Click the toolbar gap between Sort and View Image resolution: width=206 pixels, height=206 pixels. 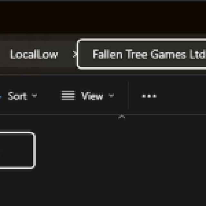tap(49, 96)
